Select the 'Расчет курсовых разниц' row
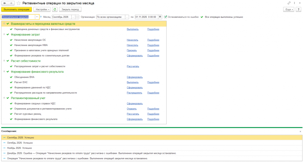This screenshot has height=163, width=303. [x=84, y=114]
